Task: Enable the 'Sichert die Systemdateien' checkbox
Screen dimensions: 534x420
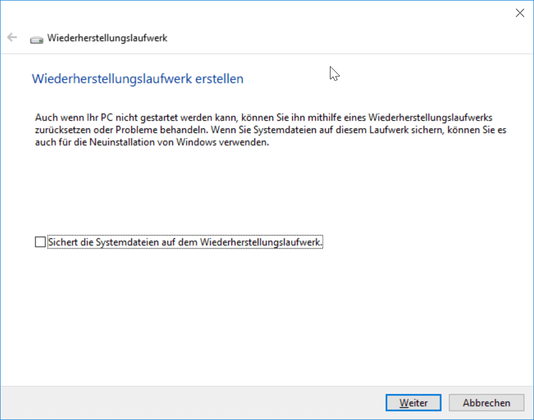Action: tap(40, 242)
